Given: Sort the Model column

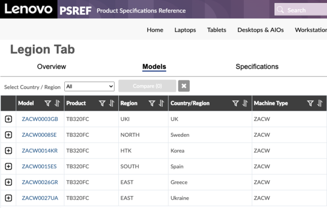Looking at the screenshot, I should (x=57, y=103).
